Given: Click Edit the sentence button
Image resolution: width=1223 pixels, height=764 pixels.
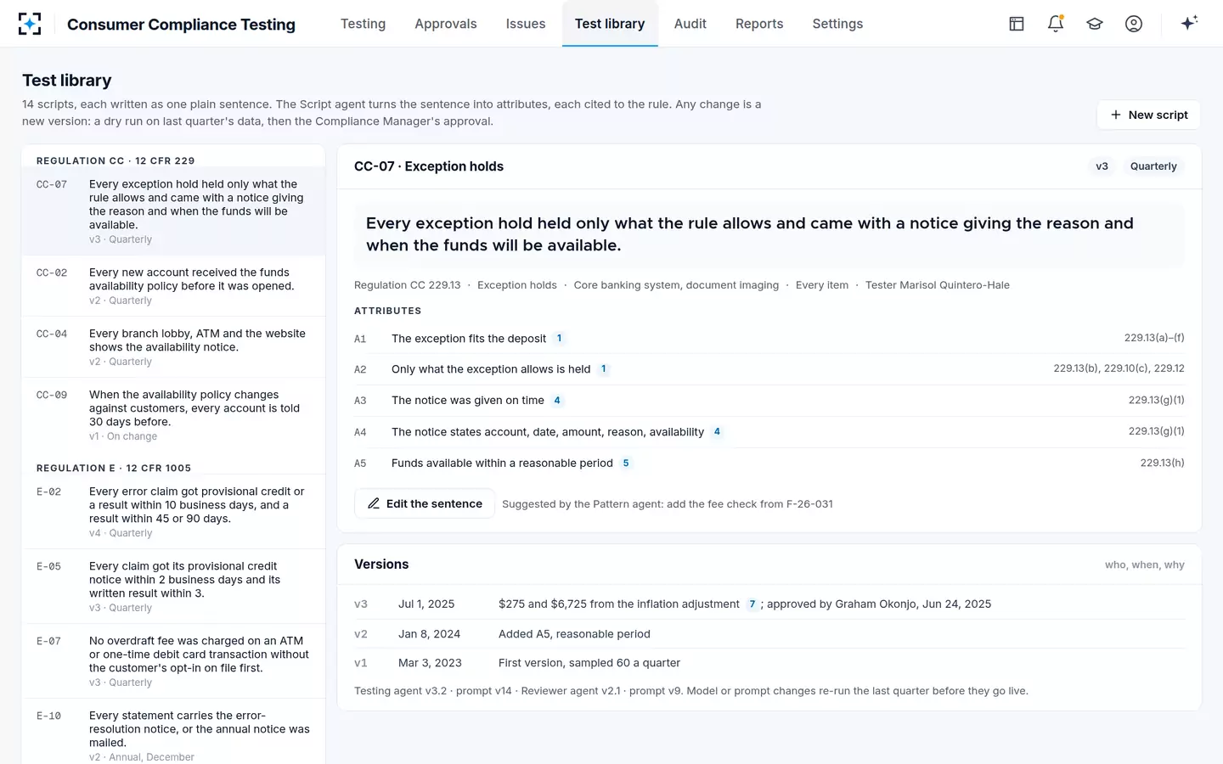Looking at the screenshot, I should 425,503.
